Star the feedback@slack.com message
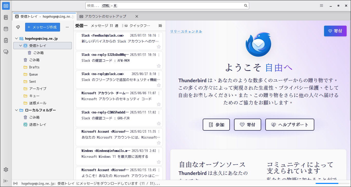The height and width of the screenshot is (187, 351). [159, 47]
